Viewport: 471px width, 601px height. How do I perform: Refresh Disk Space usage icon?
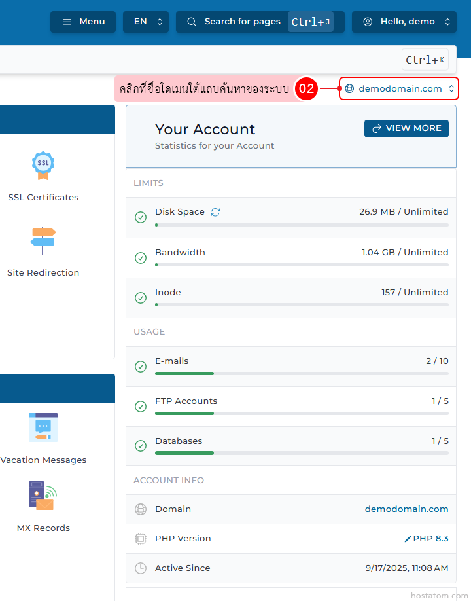point(215,212)
